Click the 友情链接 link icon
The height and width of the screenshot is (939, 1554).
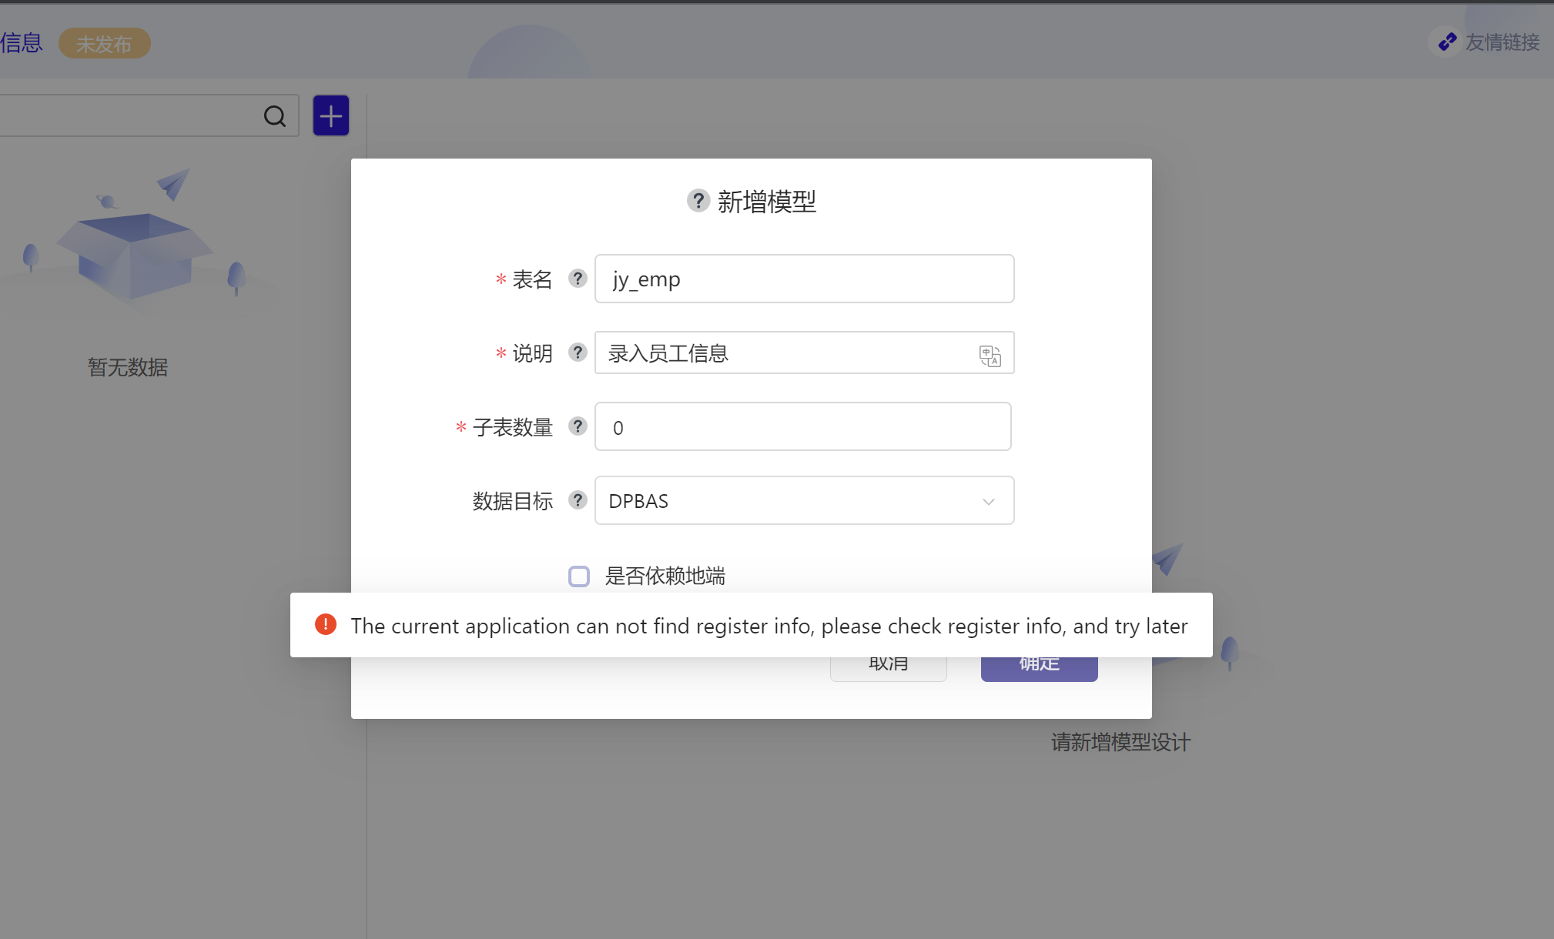1447,42
